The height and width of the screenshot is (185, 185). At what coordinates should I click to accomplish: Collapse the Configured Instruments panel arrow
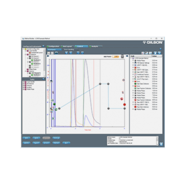(x=43, y=46)
